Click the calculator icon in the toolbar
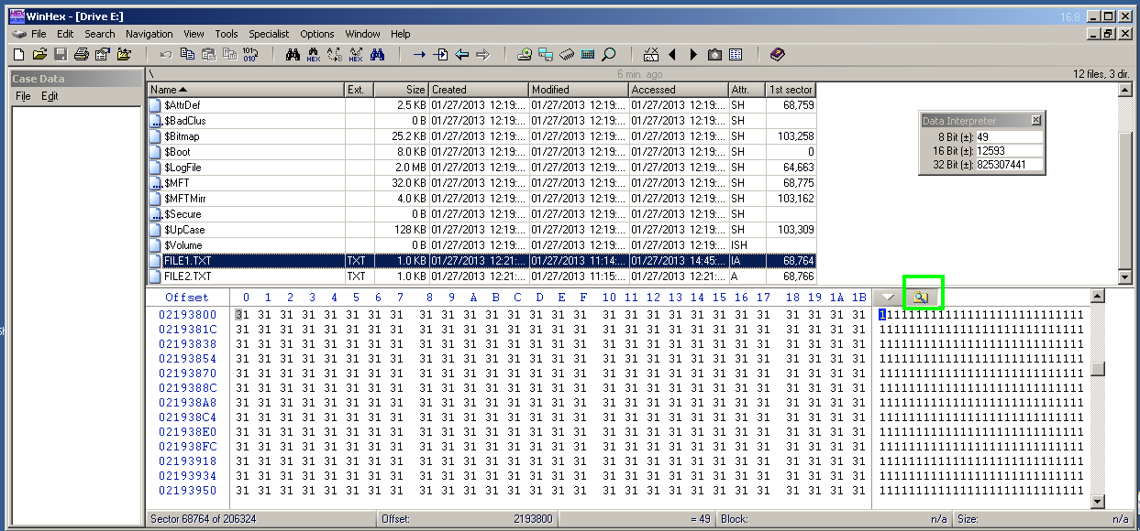This screenshot has height=531, width=1140. [588, 55]
